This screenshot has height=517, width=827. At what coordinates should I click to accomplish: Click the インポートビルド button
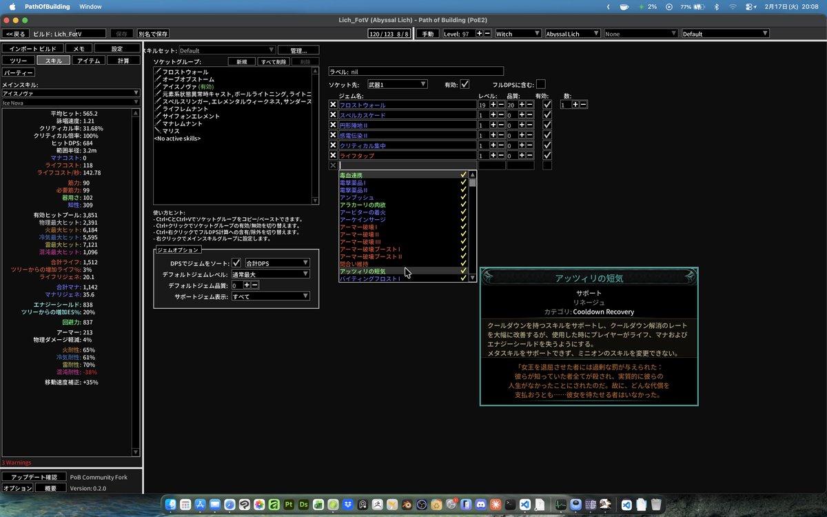coord(32,49)
